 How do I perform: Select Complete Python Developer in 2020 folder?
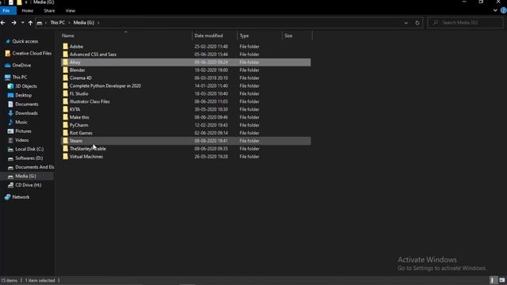(x=105, y=86)
